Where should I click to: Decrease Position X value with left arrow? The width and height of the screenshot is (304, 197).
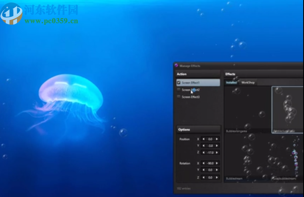click(x=204, y=139)
